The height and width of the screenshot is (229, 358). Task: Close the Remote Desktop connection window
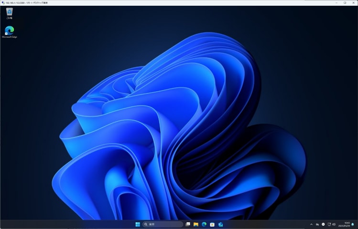click(x=353, y=3)
